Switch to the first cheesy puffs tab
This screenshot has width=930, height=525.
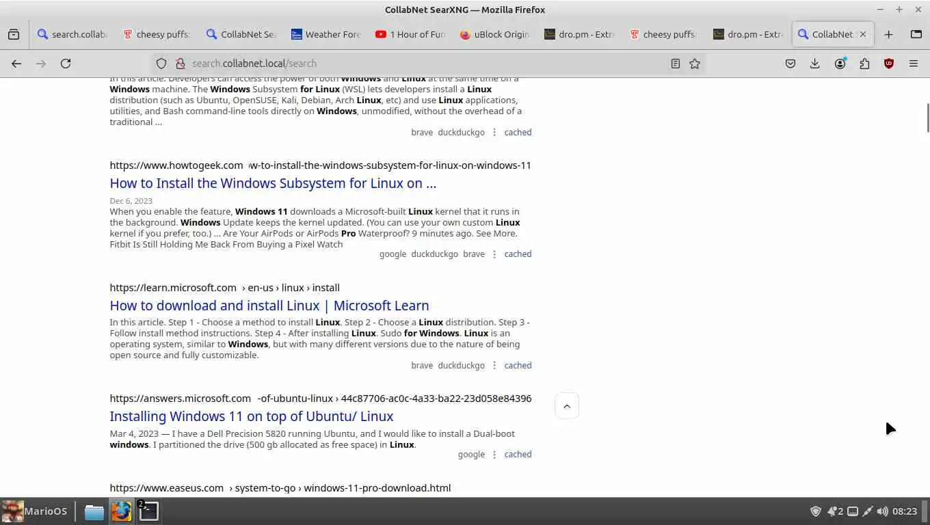click(157, 34)
